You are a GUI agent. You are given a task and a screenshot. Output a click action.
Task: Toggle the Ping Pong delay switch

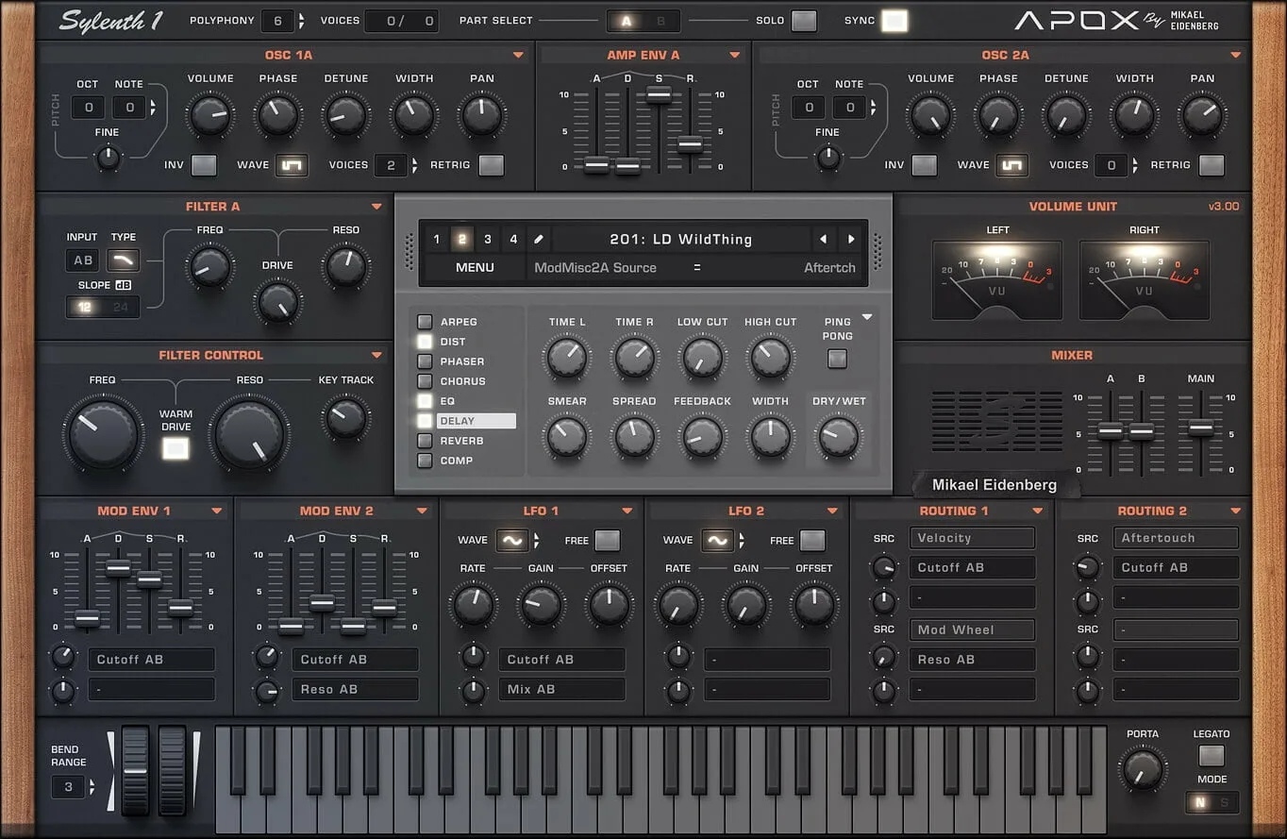tap(837, 359)
